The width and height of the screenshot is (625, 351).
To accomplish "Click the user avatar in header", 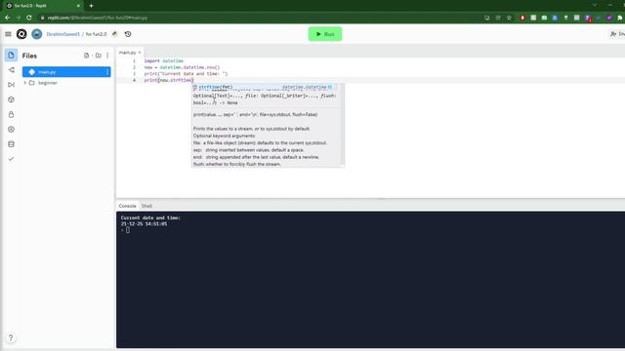I will 37,34.
